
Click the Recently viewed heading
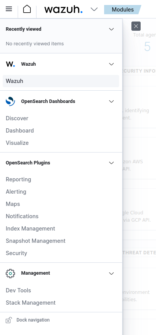tap(23, 29)
